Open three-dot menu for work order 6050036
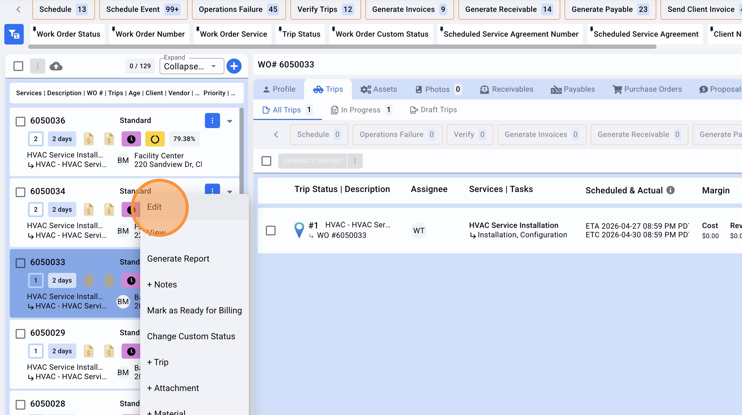This screenshot has height=415, width=742. coord(212,121)
